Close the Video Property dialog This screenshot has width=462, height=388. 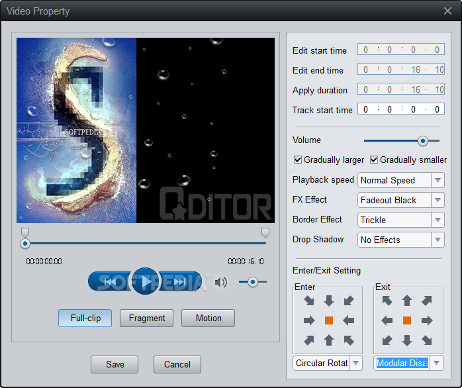447,11
